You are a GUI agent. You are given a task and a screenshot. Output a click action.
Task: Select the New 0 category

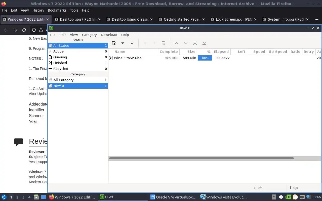pyautogui.click(x=78, y=86)
